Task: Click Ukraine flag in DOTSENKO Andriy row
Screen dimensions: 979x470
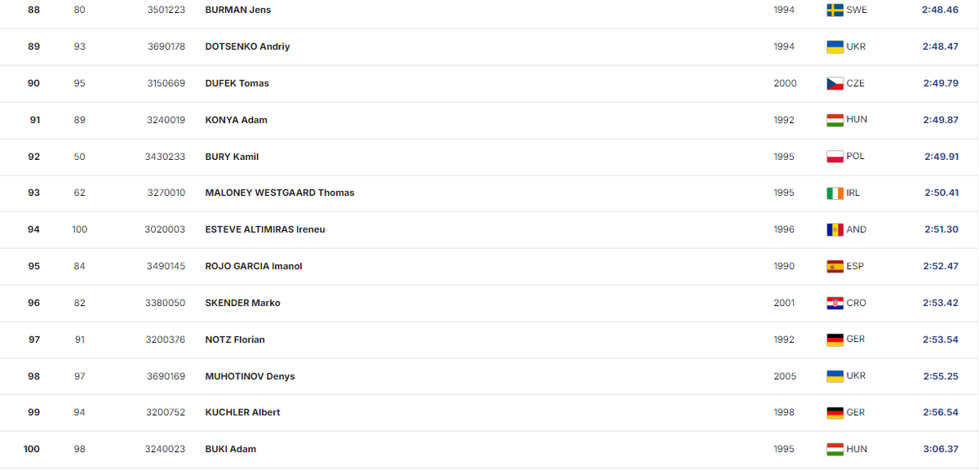Action: (835, 47)
